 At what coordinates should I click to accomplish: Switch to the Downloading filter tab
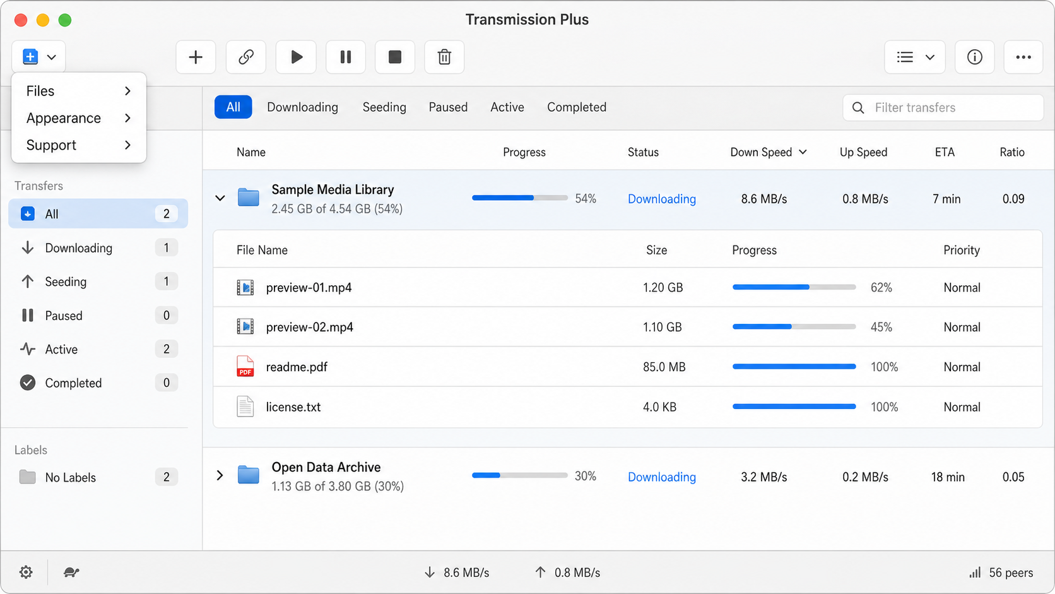pos(302,107)
